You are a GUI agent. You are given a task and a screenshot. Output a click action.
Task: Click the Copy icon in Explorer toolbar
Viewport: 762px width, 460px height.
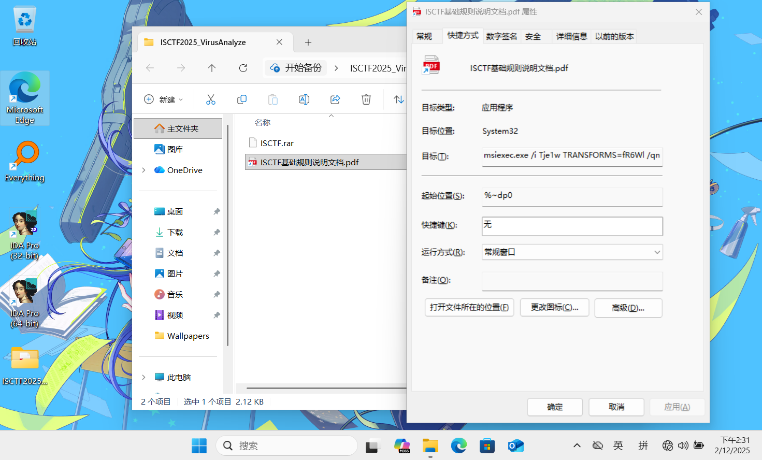click(242, 99)
